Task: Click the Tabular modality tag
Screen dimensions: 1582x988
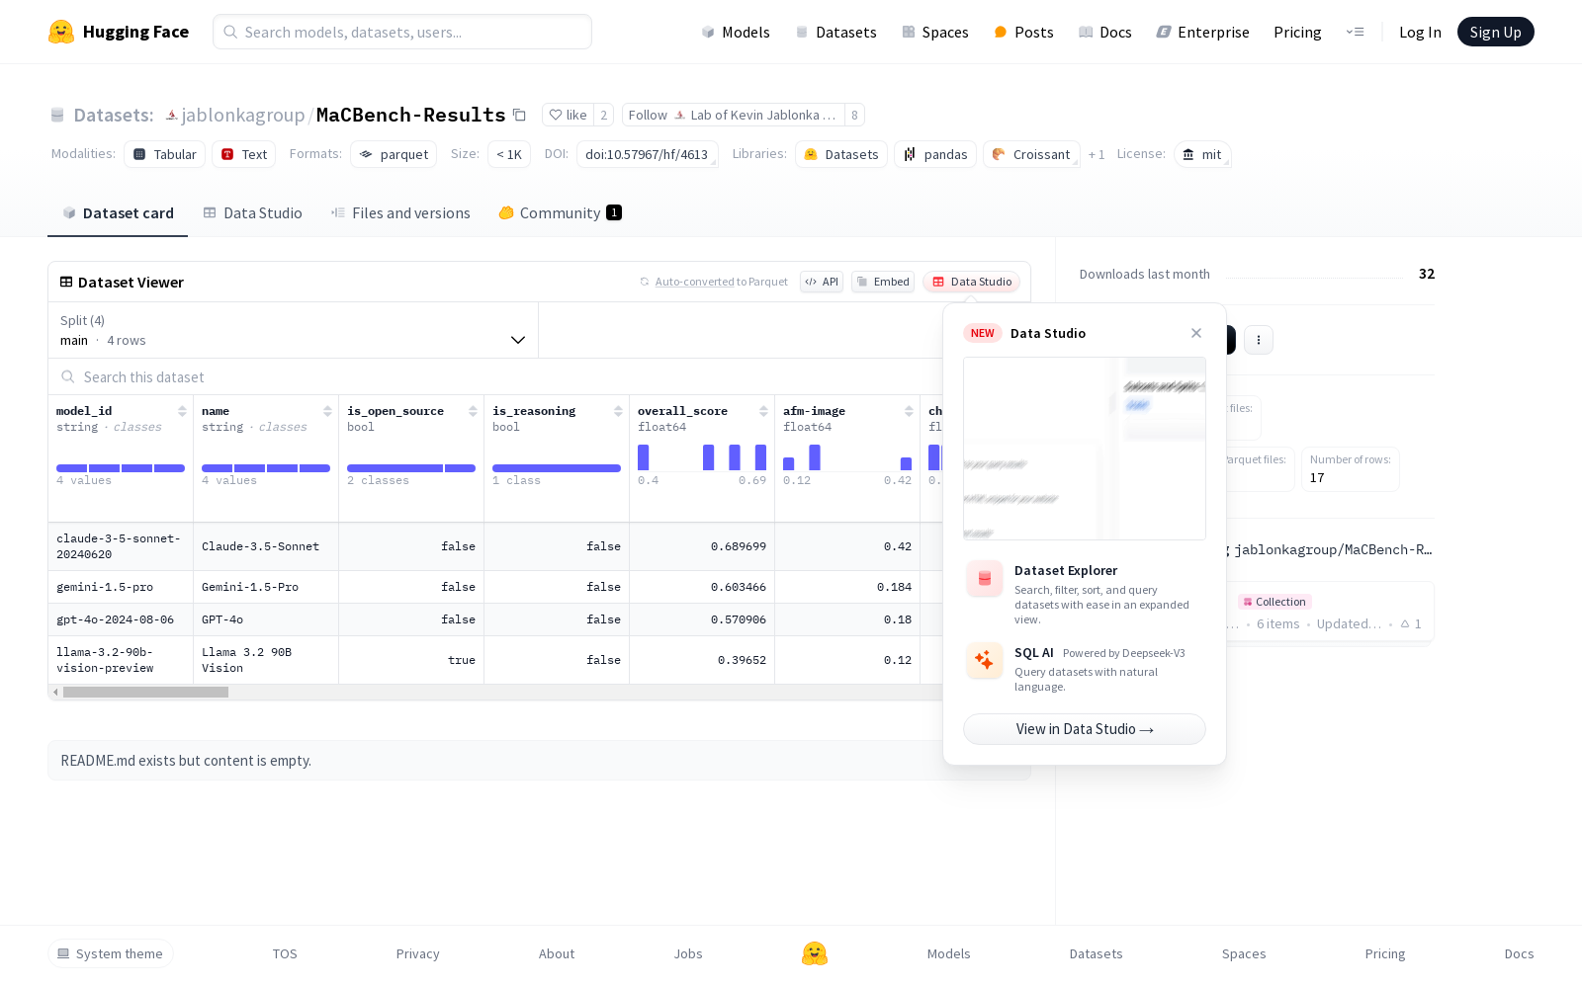Action: [165, 154]
